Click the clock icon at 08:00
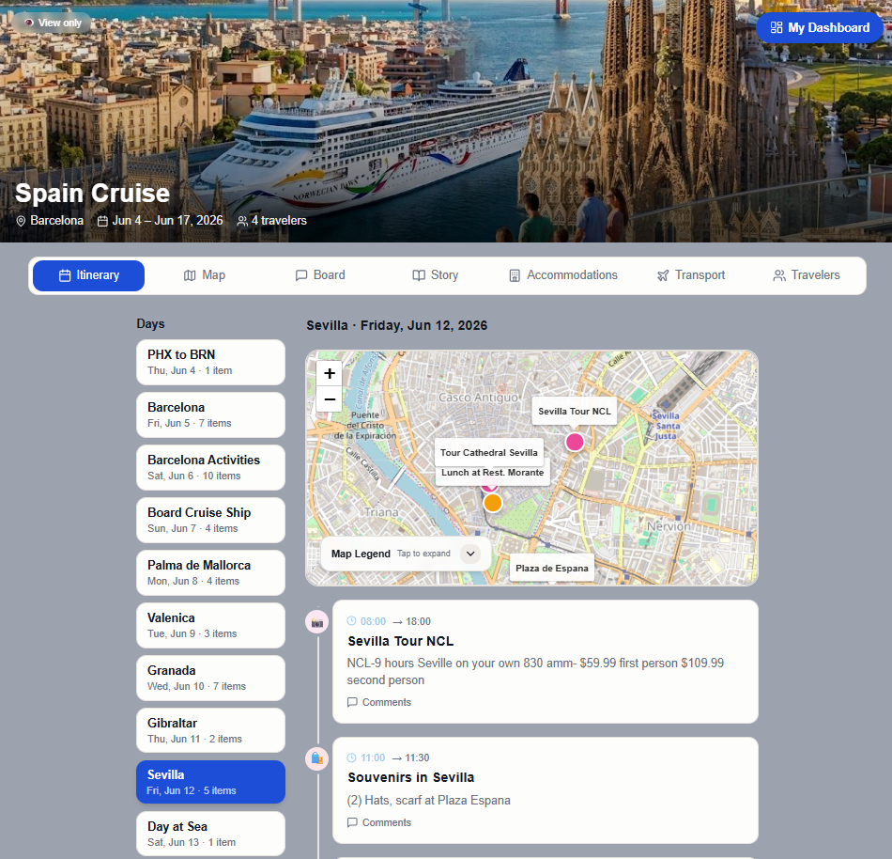The image size is (892, 859). click(351, 621)
